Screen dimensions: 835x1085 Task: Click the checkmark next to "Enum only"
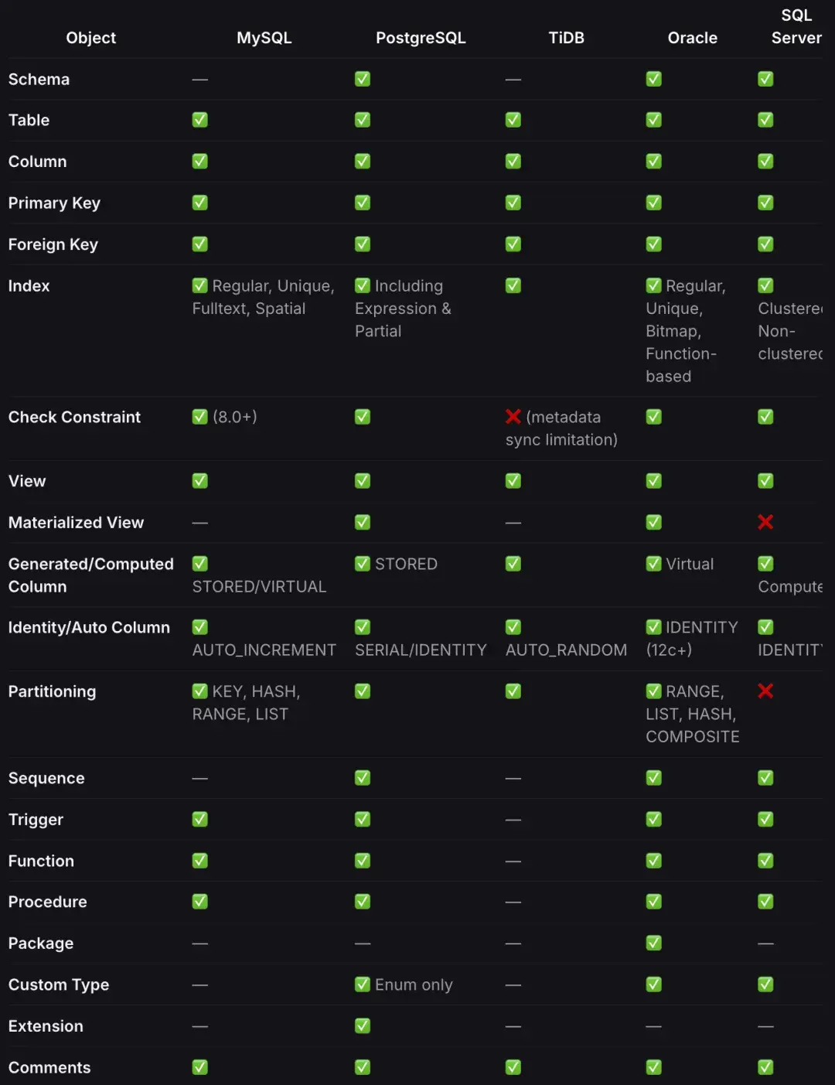363,984
